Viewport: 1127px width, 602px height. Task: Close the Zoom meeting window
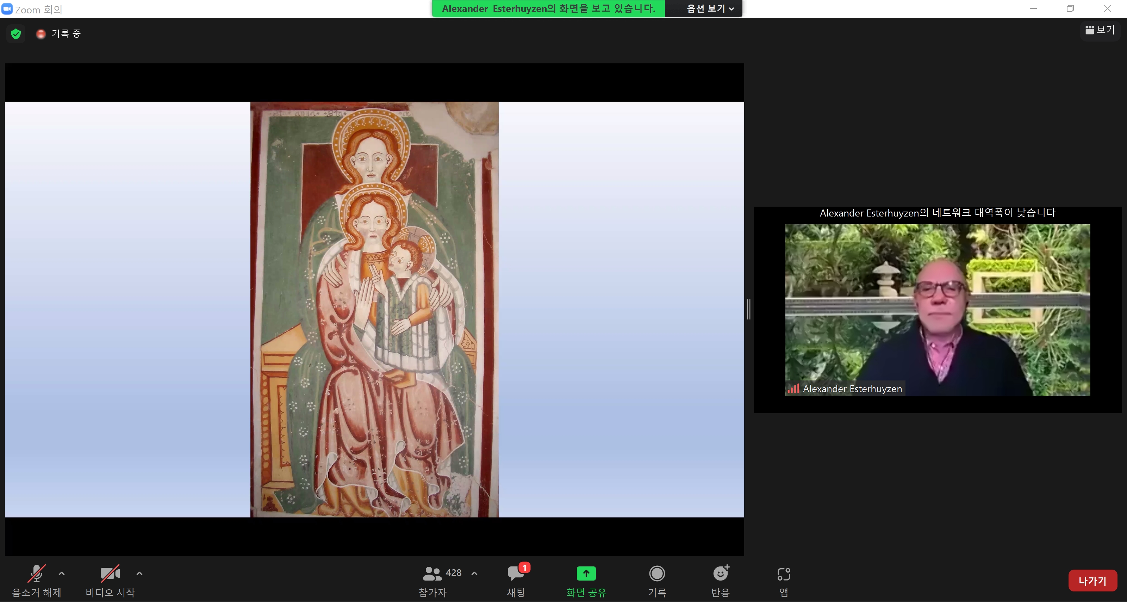1107,8
